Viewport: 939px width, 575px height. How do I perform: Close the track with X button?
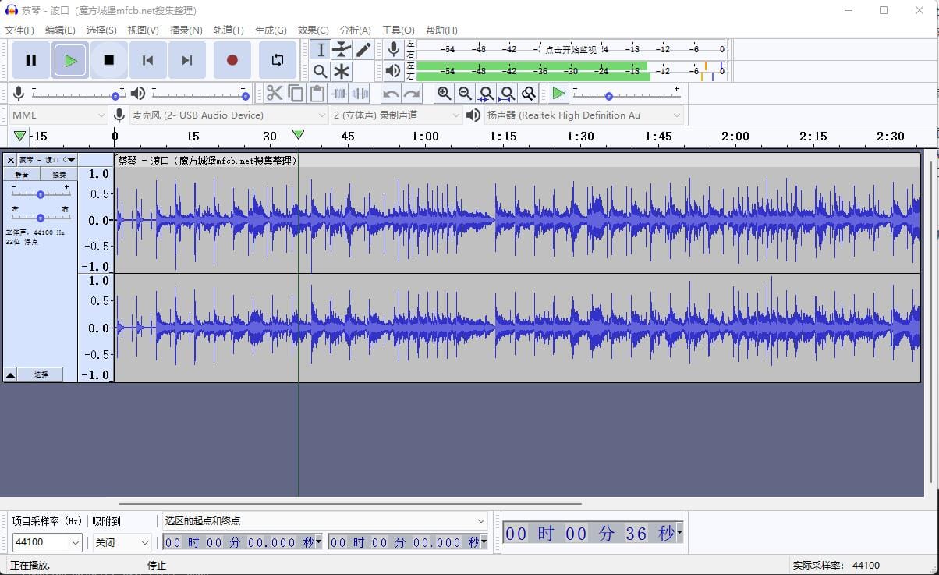pos(10,160)
